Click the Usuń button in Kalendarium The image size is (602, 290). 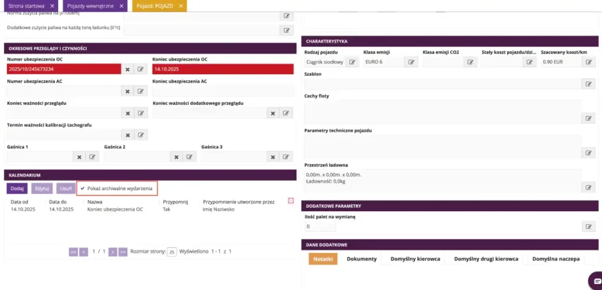(66, 188)
